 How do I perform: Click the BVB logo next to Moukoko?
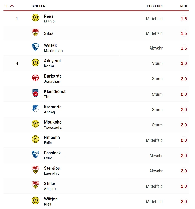click(x=35, y=124)
